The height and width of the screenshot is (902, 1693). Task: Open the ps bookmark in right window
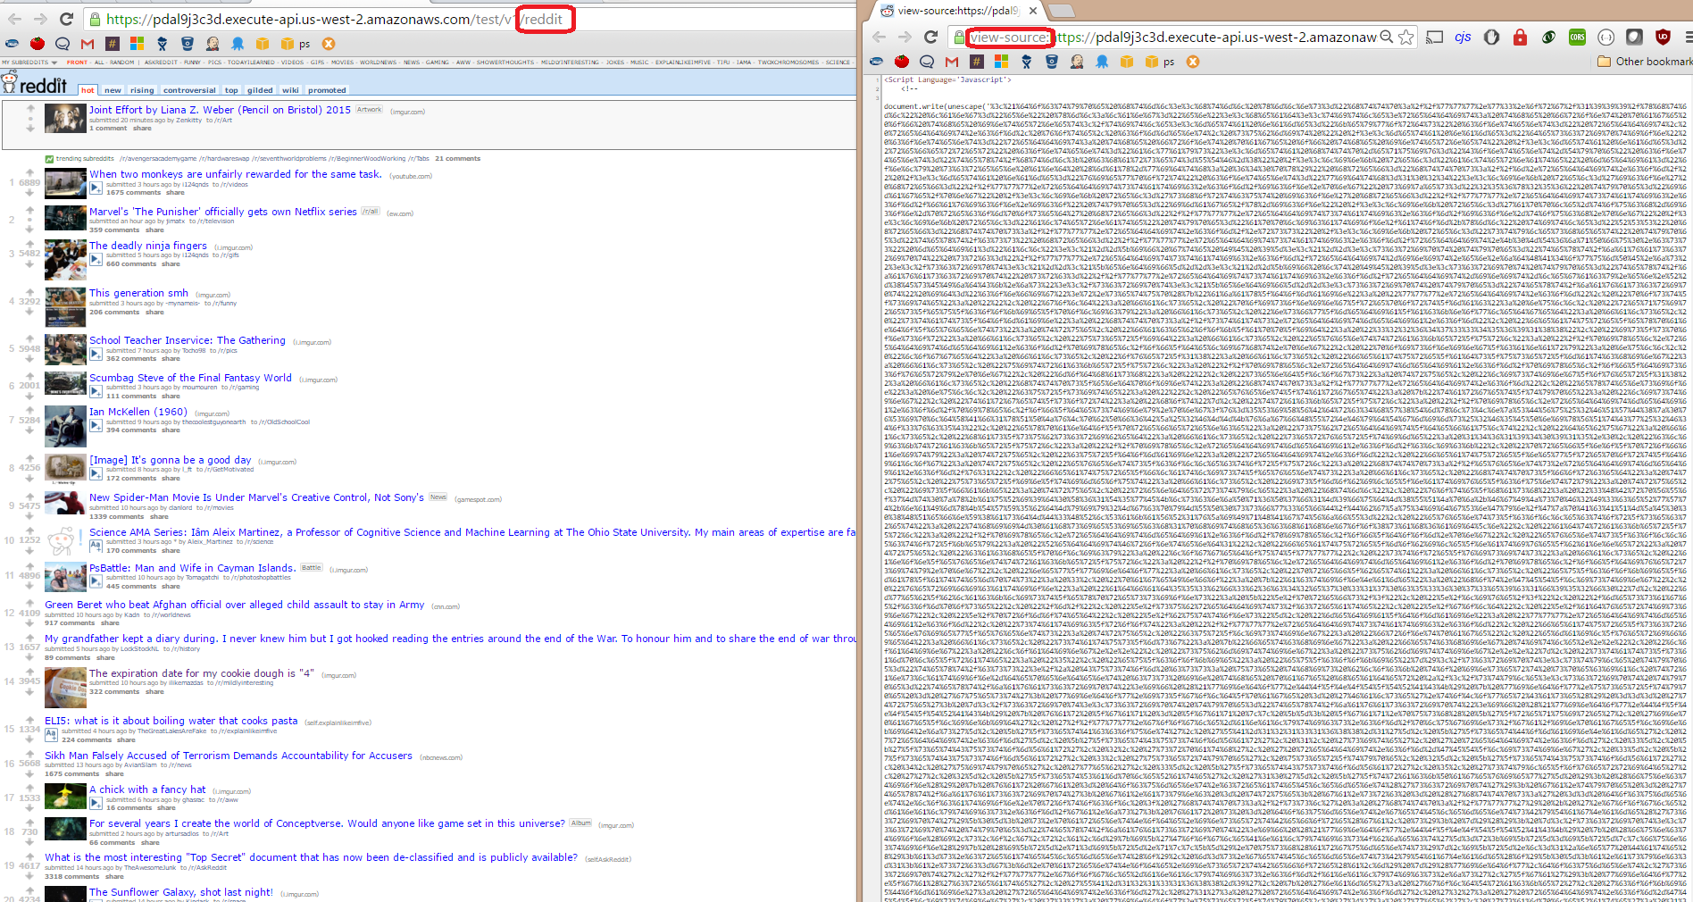click(1161, 62)
